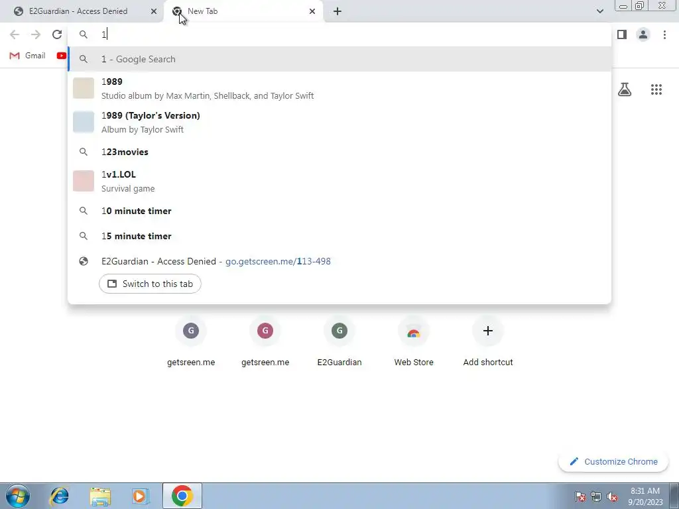Image resolution: width=679 pixels, height=509 pixels.
Task: Open the Google apps grid
Action: point(656,89)
